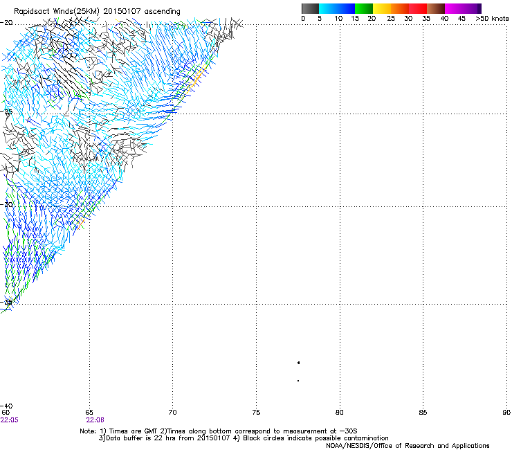Click the '75' longitude axis label
The image size is (512, 450).
tap(256, 413)
